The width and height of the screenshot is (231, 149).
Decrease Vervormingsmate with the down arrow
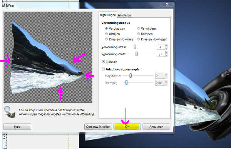pyautogui.click(x=166, y=55)
